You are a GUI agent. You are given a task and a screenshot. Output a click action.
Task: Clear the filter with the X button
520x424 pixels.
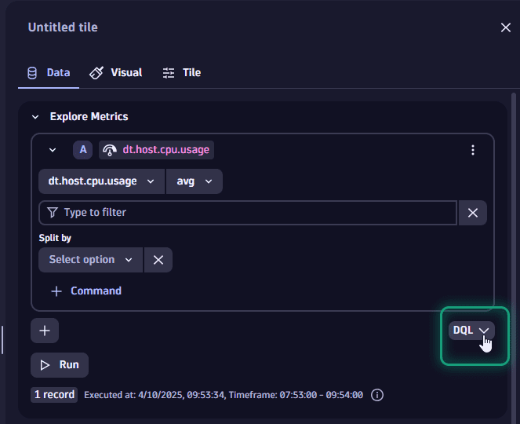coord(473,213)
